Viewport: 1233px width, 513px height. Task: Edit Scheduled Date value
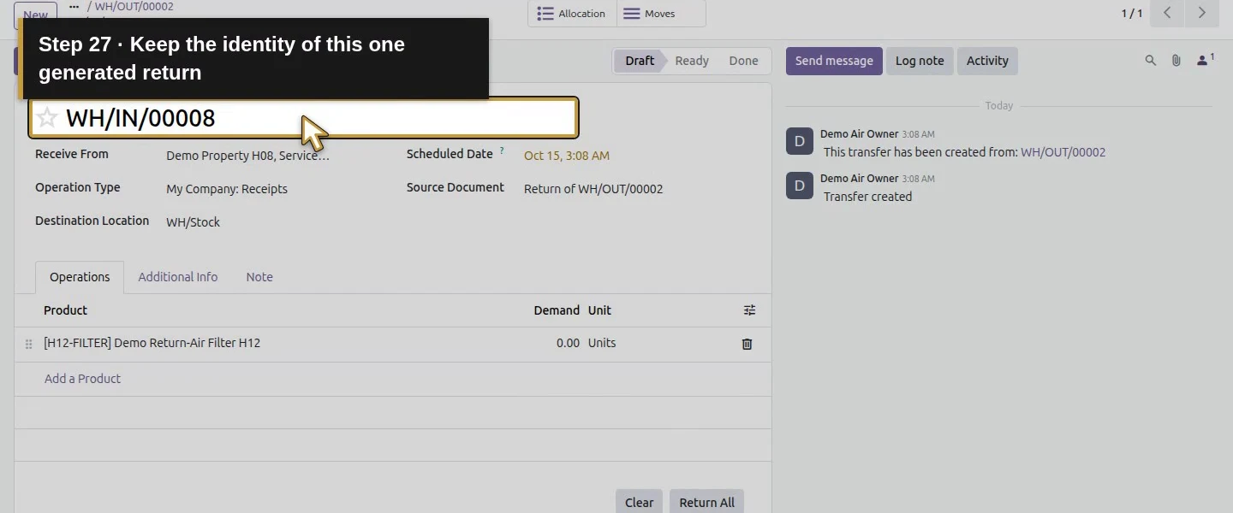pos(567,156)
